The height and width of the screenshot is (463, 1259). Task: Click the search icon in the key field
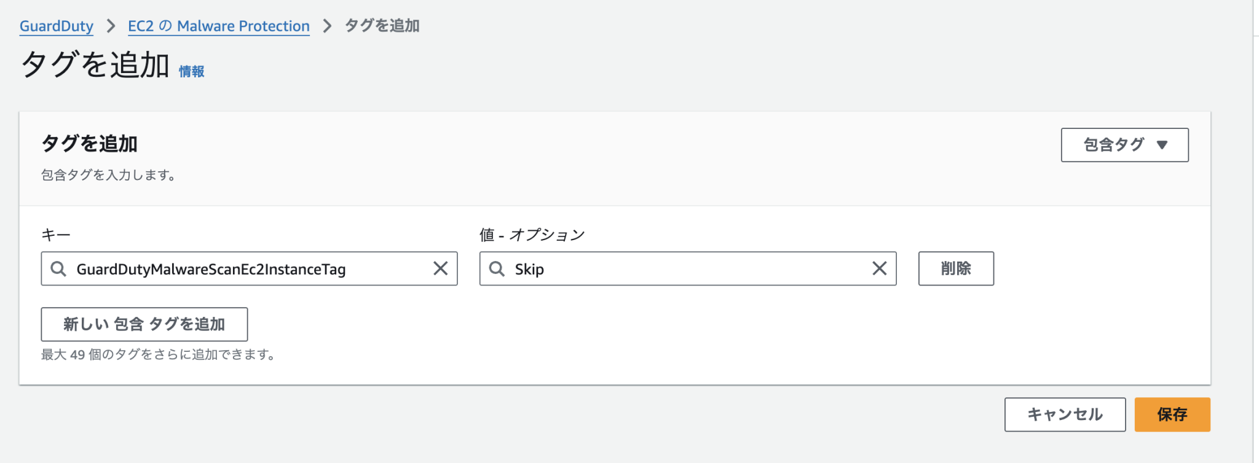click(58, 268)
